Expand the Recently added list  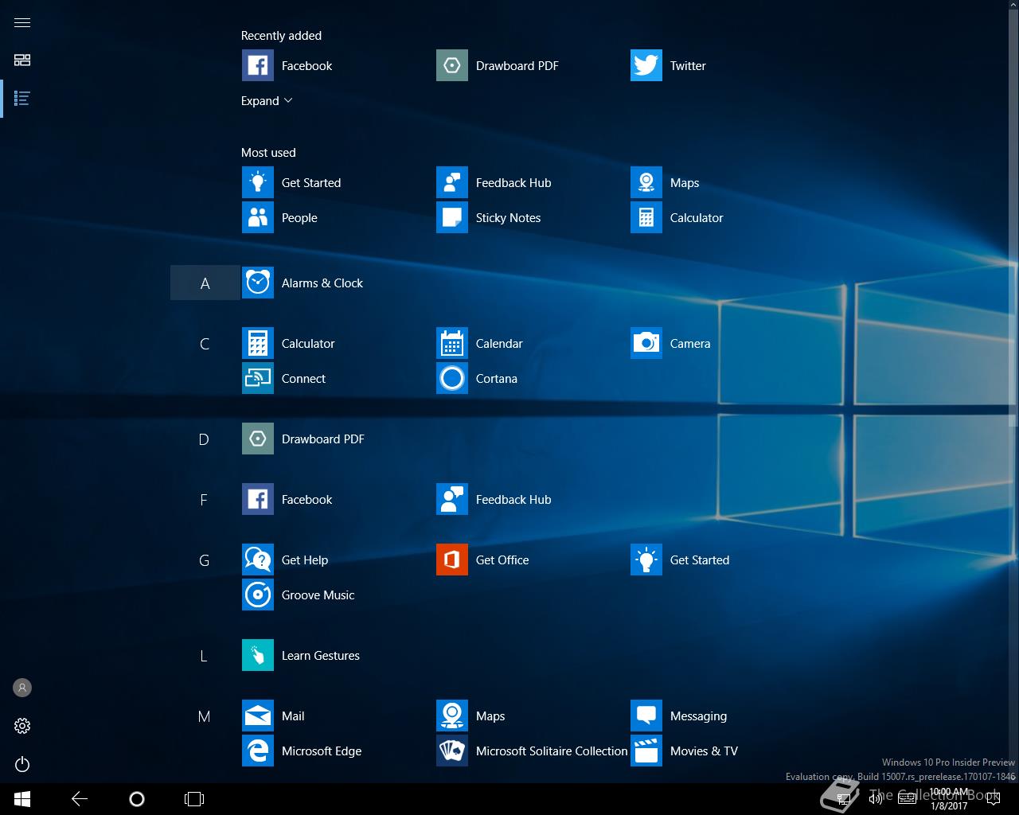267,101
